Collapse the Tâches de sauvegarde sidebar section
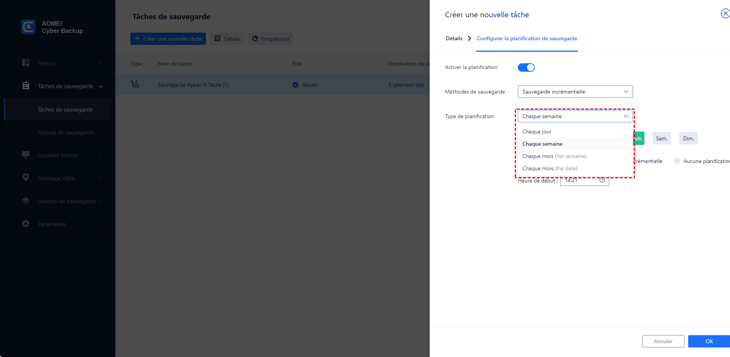The image size is (730, 357). [x=101, y=86]
